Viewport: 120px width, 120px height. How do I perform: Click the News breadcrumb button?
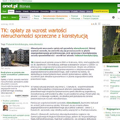tap(14, 17)
